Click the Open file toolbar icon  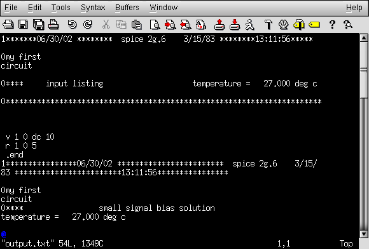click(8, 24)
